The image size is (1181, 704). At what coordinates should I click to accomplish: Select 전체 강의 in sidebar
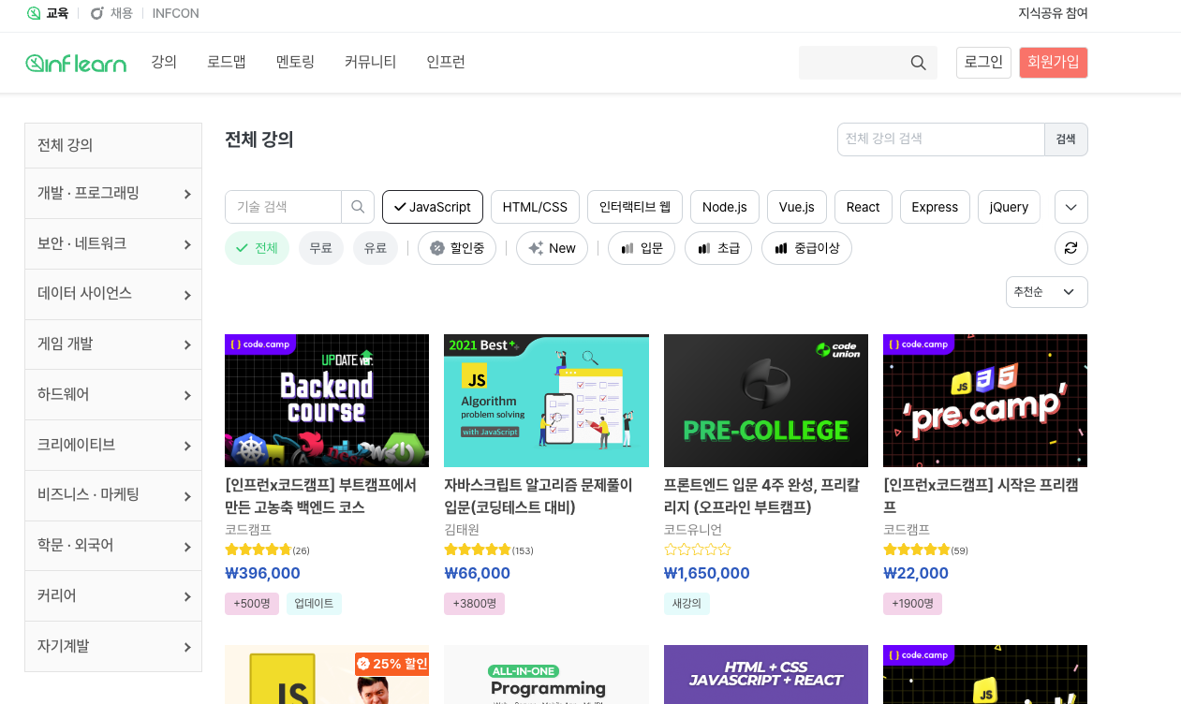(x=113, y=145)
